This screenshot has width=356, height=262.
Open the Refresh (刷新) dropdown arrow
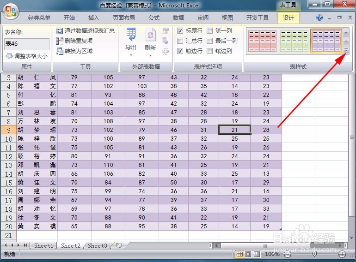point(150,55)
